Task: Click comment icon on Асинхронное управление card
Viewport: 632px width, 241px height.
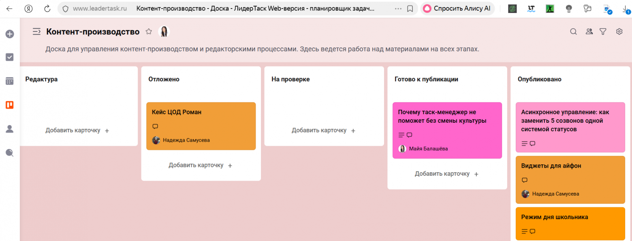Action: click(532, 143)
